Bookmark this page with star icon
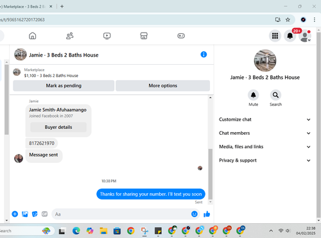Image resolution: width=321 pixels, height=238 pixels. pyautogui.click(x=288, y=20)
